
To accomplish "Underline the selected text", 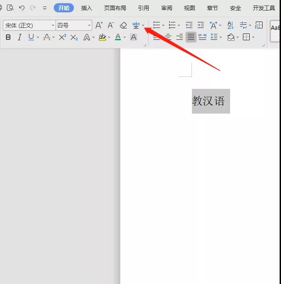I will [x=31, y=37].
